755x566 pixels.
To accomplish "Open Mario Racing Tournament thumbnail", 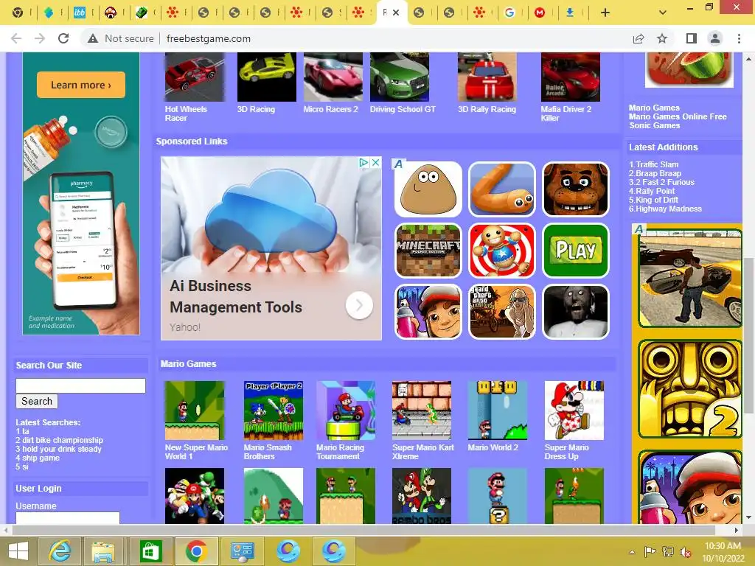I will click(346, 410).
